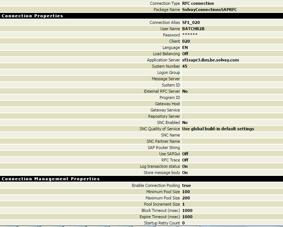
Task: Click the 'Gateway Service' label
Action: [x=165, y=110]
